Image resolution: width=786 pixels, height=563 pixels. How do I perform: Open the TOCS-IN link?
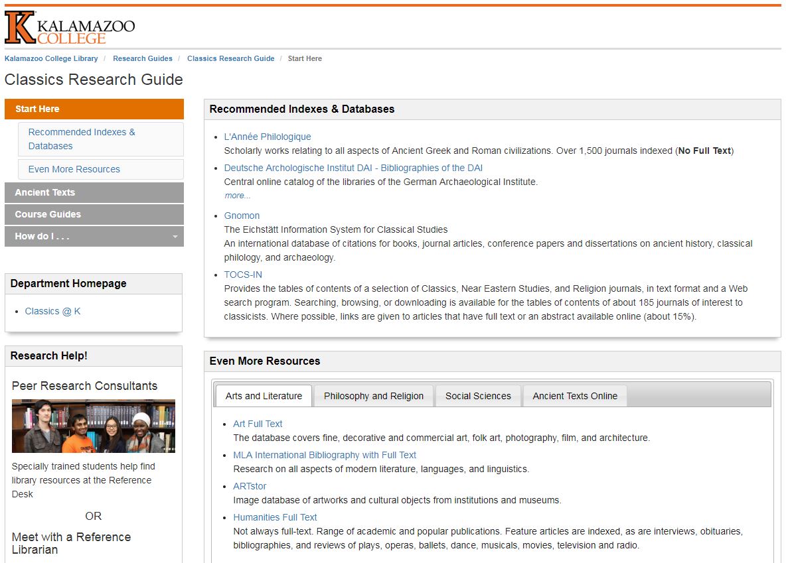point(243,275)
